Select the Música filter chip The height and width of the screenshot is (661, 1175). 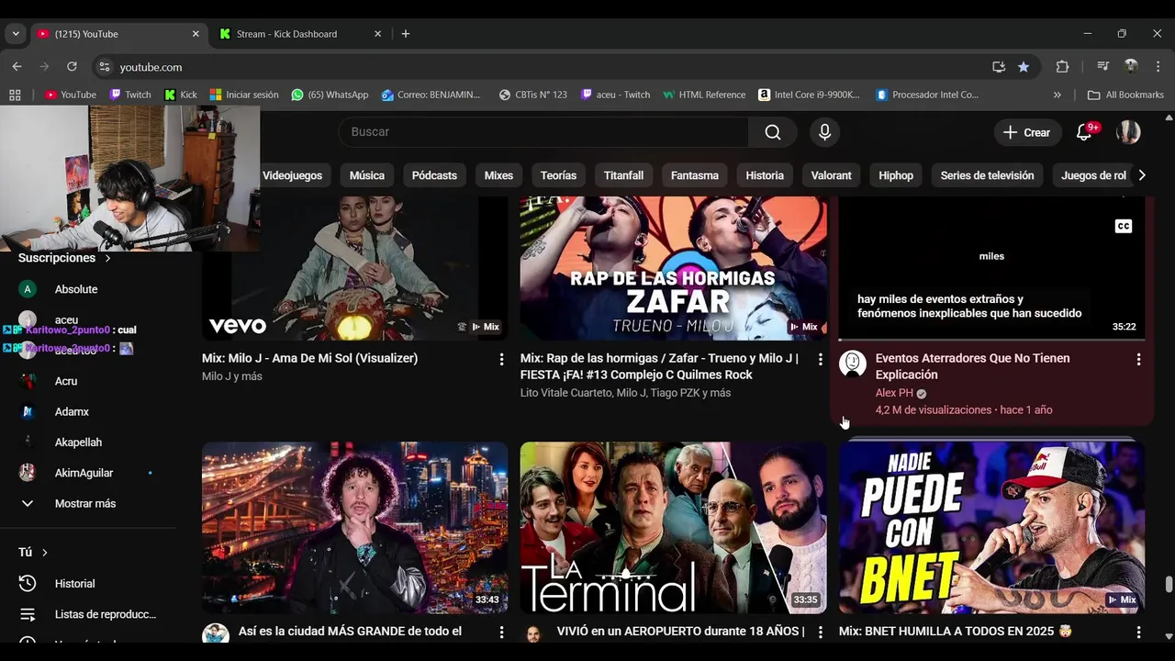367,175
